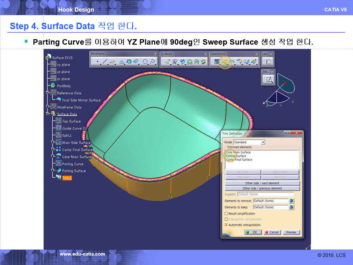The height and width of the screenshot is (265, 353).
Task: Pick the Circle tool in Wireframe toolbar
Action: 145,61
